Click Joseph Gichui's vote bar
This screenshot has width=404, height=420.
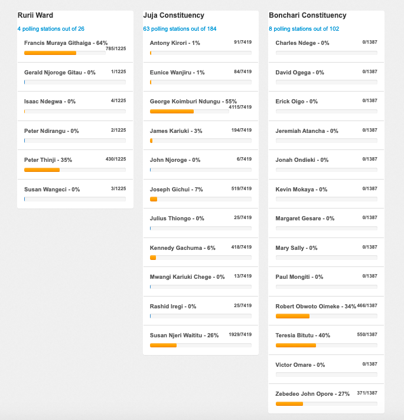(x=201, y=199)
